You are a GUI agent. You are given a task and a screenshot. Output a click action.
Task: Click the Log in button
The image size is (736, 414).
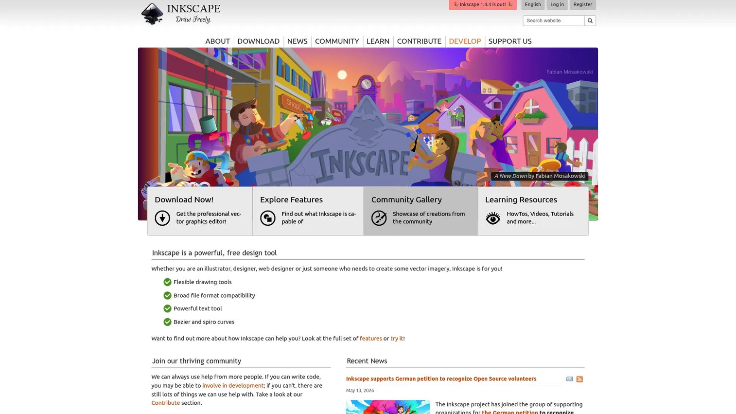557,4
